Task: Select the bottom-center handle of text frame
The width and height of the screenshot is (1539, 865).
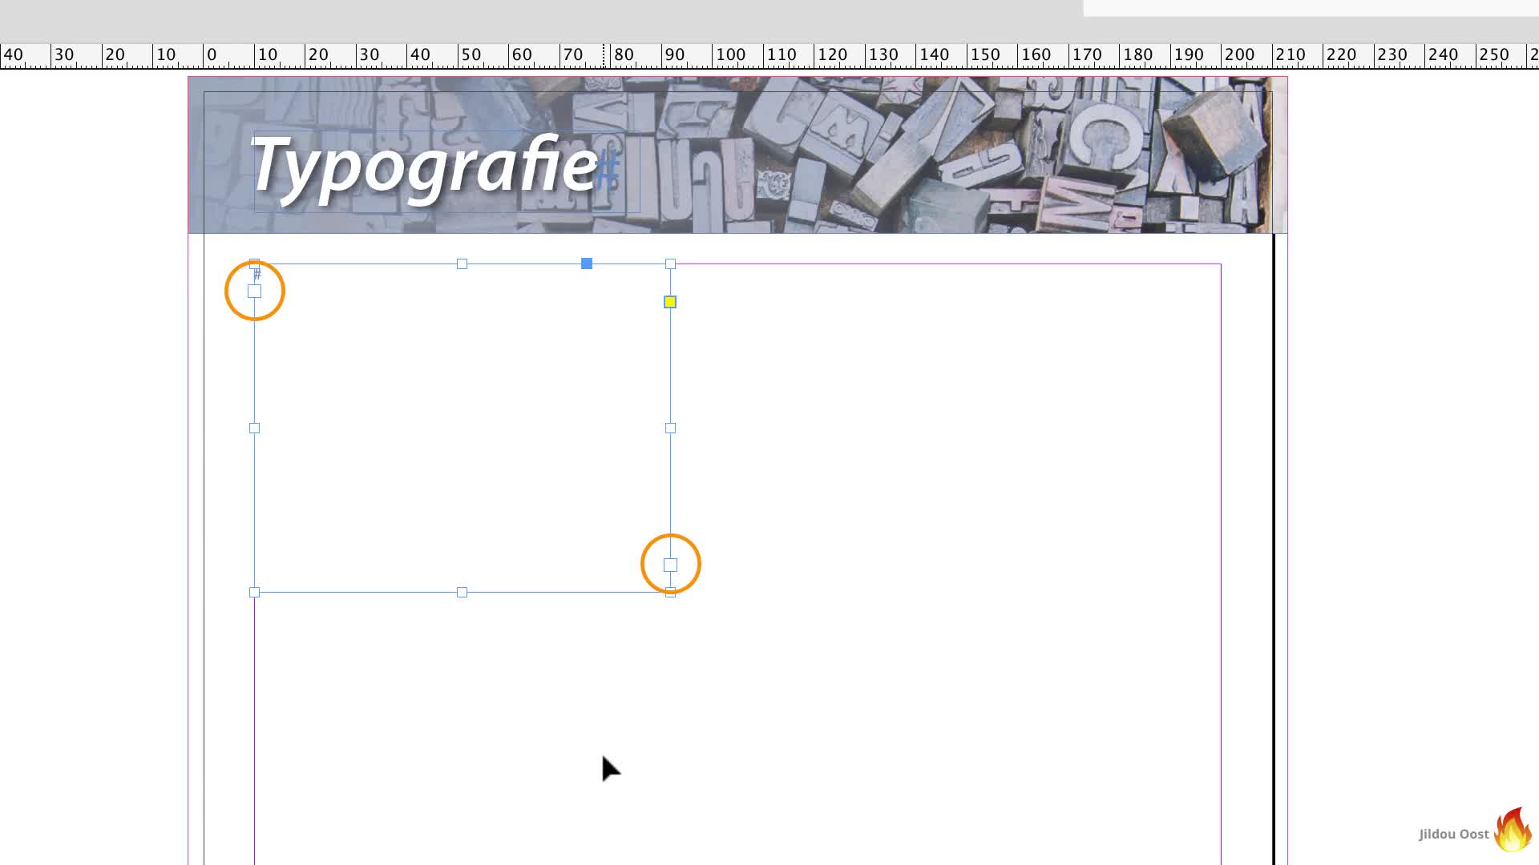Action: pyautogui.click(x=462, y=593)
